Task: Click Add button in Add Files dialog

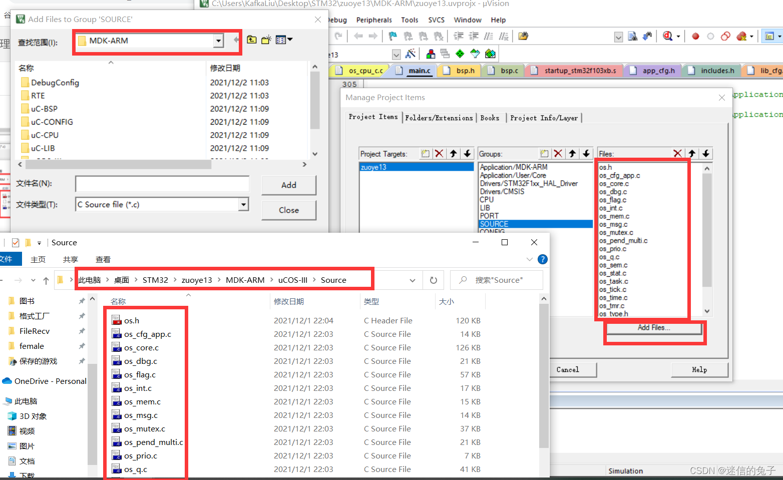Action: [x=288, y=185]
